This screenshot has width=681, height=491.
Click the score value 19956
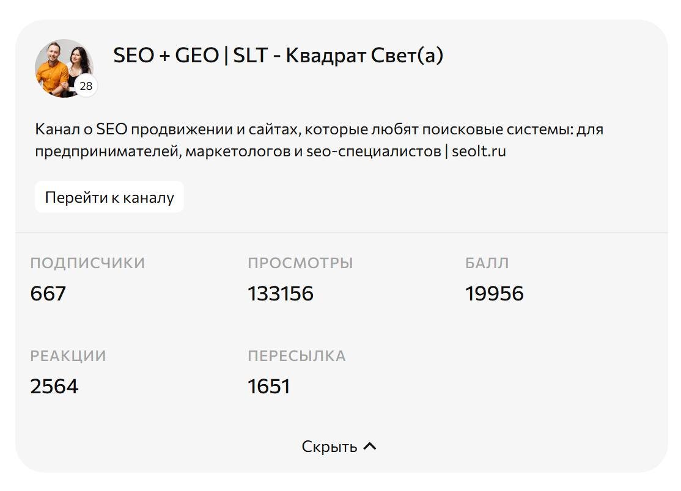[494, 294]
